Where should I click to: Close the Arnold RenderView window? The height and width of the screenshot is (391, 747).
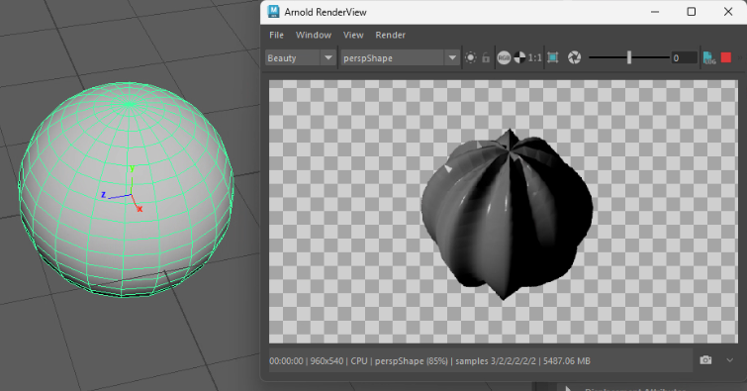pyautogui.click(x=728, y=12)
